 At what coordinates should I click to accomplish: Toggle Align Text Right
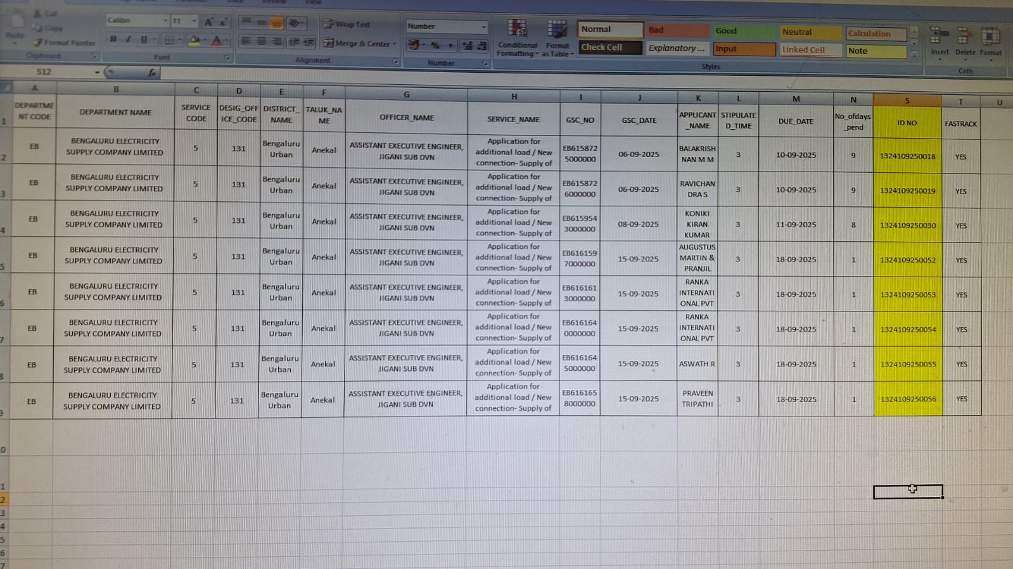[276, 42]
